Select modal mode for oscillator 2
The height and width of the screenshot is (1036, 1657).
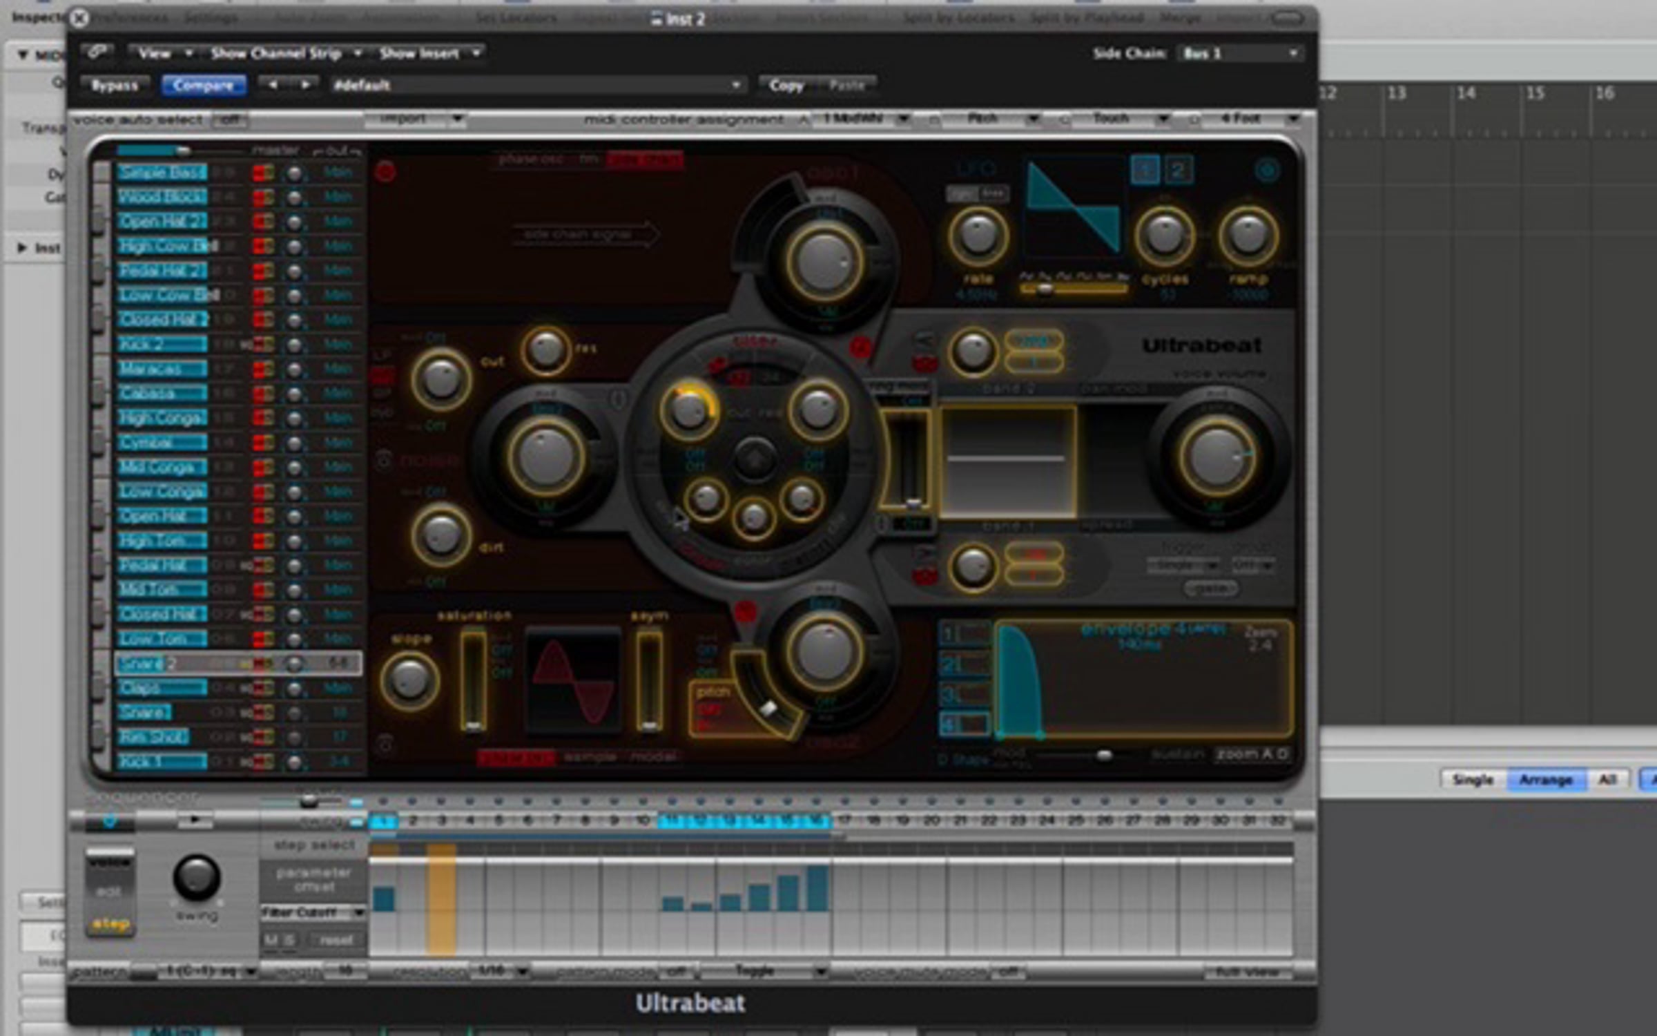(x=652, y=756)
